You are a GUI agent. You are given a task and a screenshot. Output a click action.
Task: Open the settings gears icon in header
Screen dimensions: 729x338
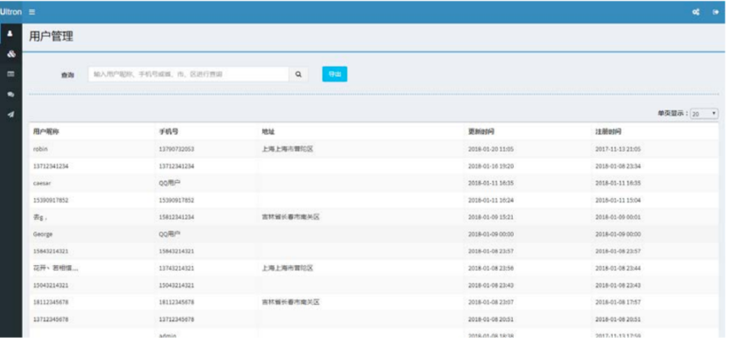coord(696,12)
